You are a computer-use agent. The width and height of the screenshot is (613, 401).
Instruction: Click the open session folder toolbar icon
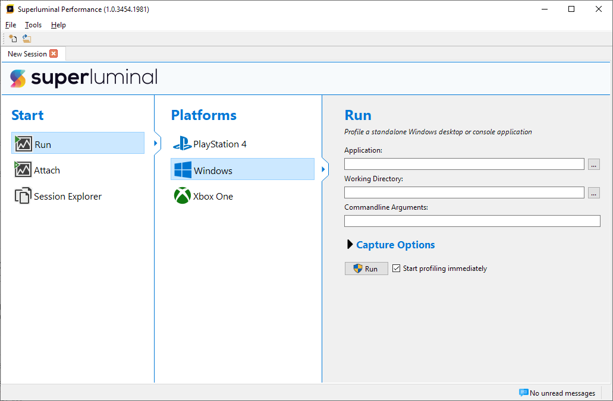click(27, 38)
